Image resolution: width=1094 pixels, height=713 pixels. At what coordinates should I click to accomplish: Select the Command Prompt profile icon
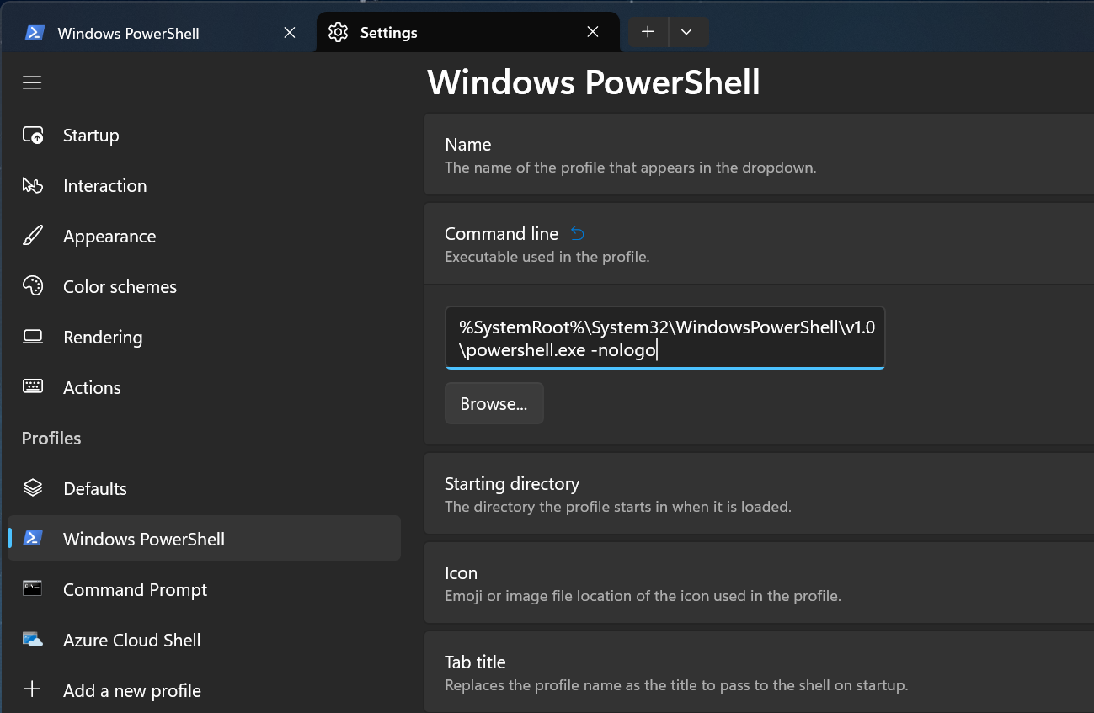point(32,589)
